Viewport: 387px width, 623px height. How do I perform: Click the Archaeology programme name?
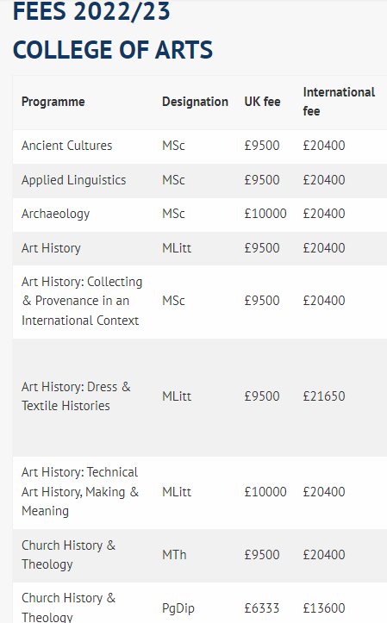(56, 215)
